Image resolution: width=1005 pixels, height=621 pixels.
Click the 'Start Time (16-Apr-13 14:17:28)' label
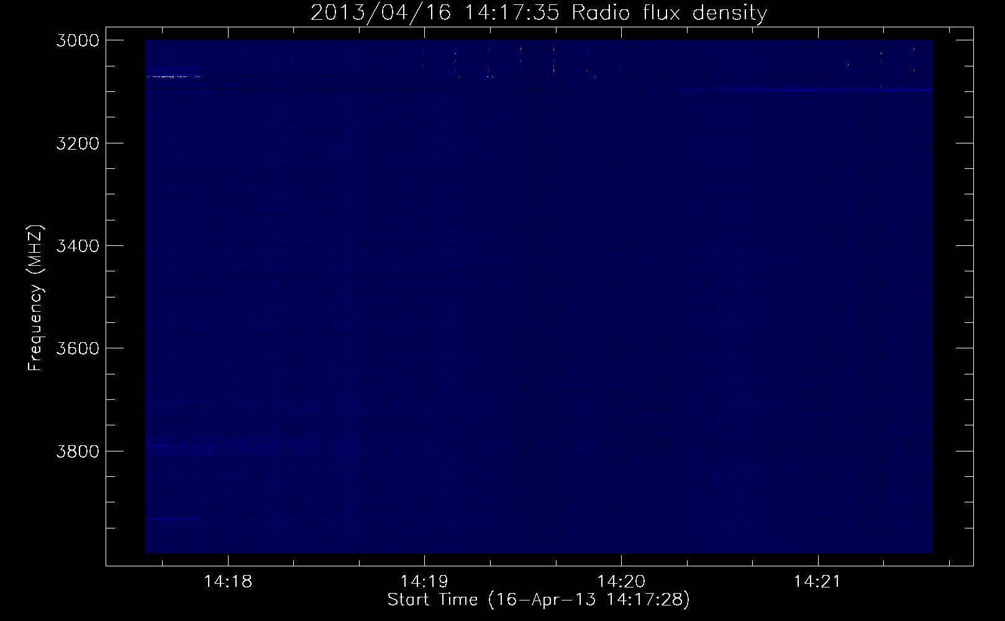(539, 600)
